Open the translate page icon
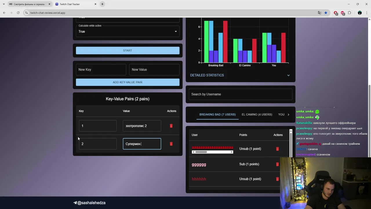 (x=319, y=13)
